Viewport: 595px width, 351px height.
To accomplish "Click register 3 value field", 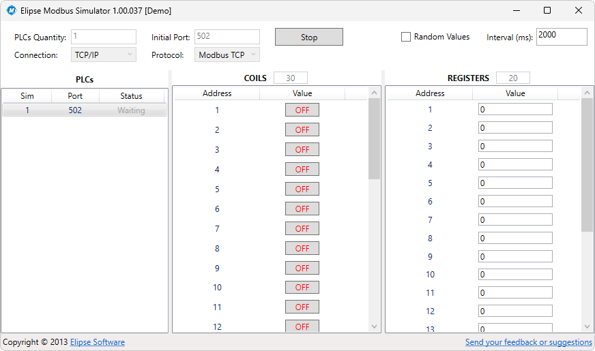I will (515, 147).
